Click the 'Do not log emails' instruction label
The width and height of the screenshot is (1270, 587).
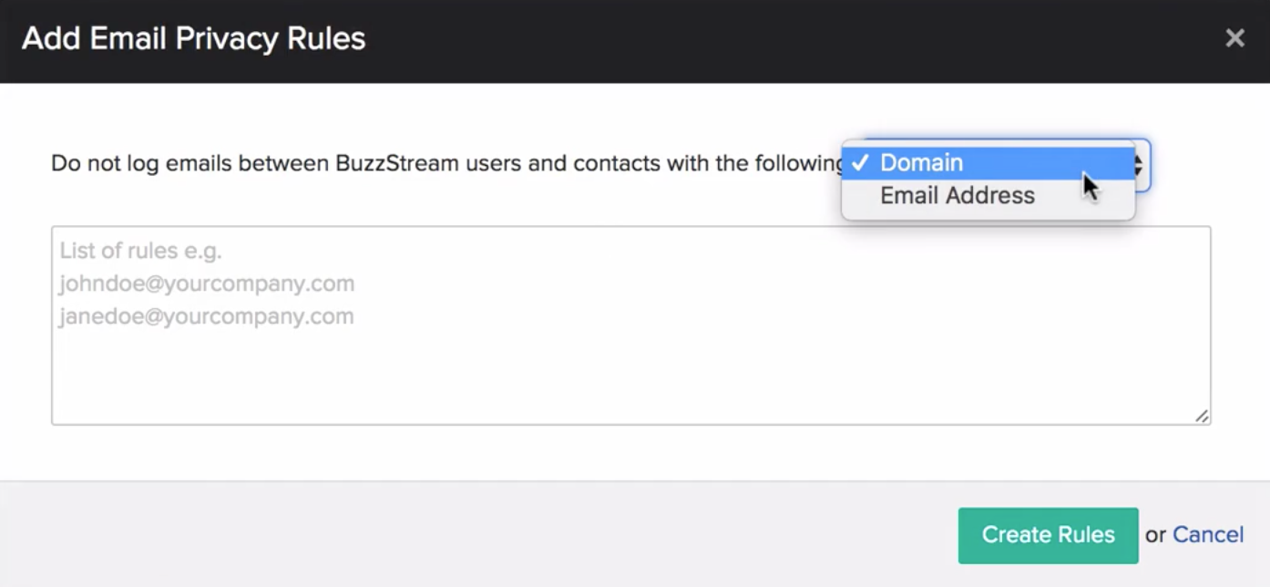tap(448, 163)
